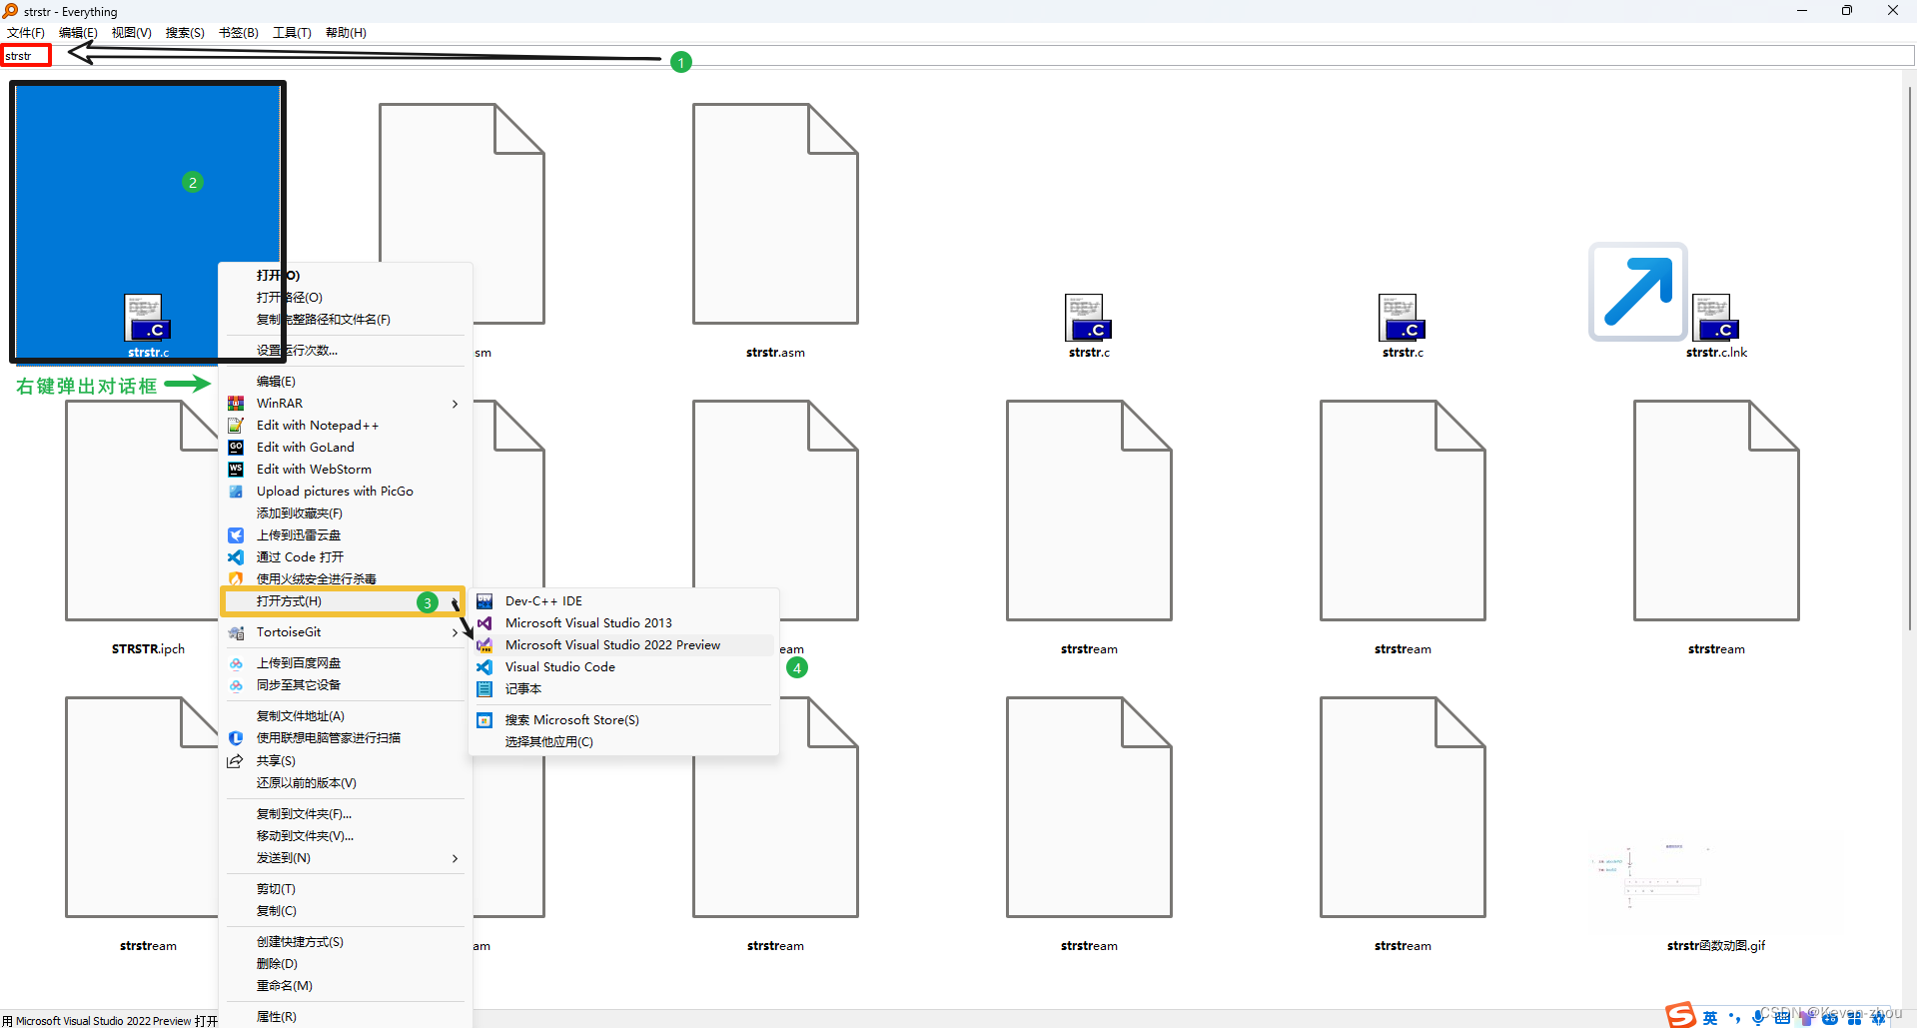Click the Visual Studio Code icon in the submenu
1917x1028 pixels.
pos(484,667)
